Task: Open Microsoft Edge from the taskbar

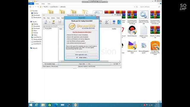Action: click(56, 105)
